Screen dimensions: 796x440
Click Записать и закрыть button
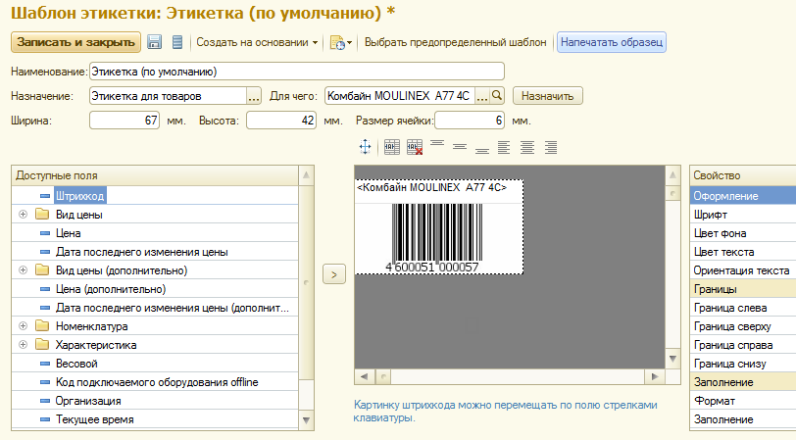(x=75, y=43)
